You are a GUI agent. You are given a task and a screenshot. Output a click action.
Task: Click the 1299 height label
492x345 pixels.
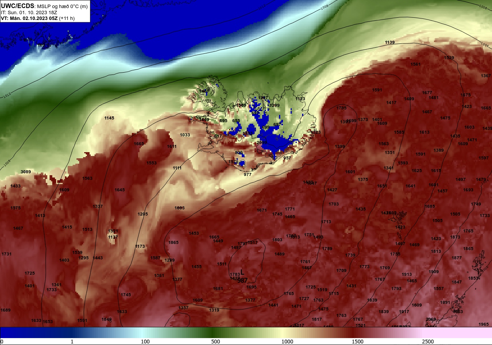click(x=274, y=105)
